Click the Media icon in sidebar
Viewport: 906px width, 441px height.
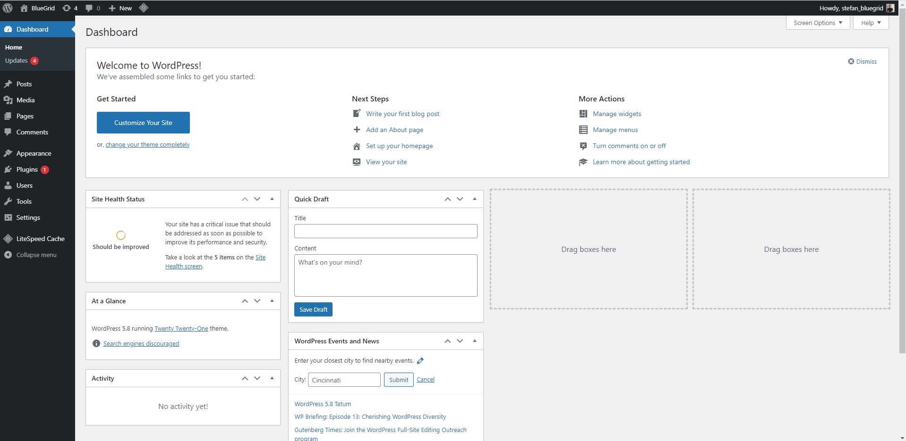(x=8, y=100)
